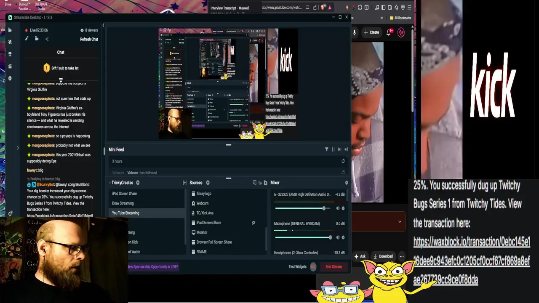Click Test Widgets

pyautogui.click(x=297, y=267)
